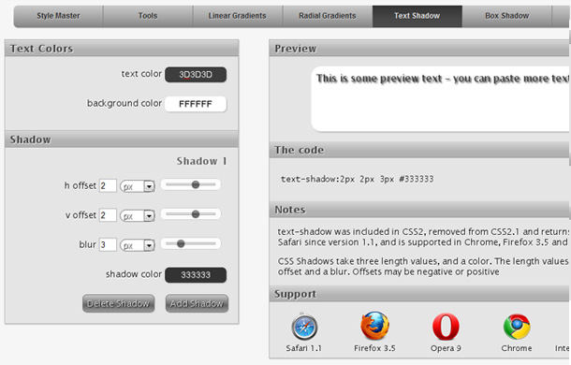571x365 pixels.
Task: Click the Opera 9 browser icon
Action: tap(446, 327)
